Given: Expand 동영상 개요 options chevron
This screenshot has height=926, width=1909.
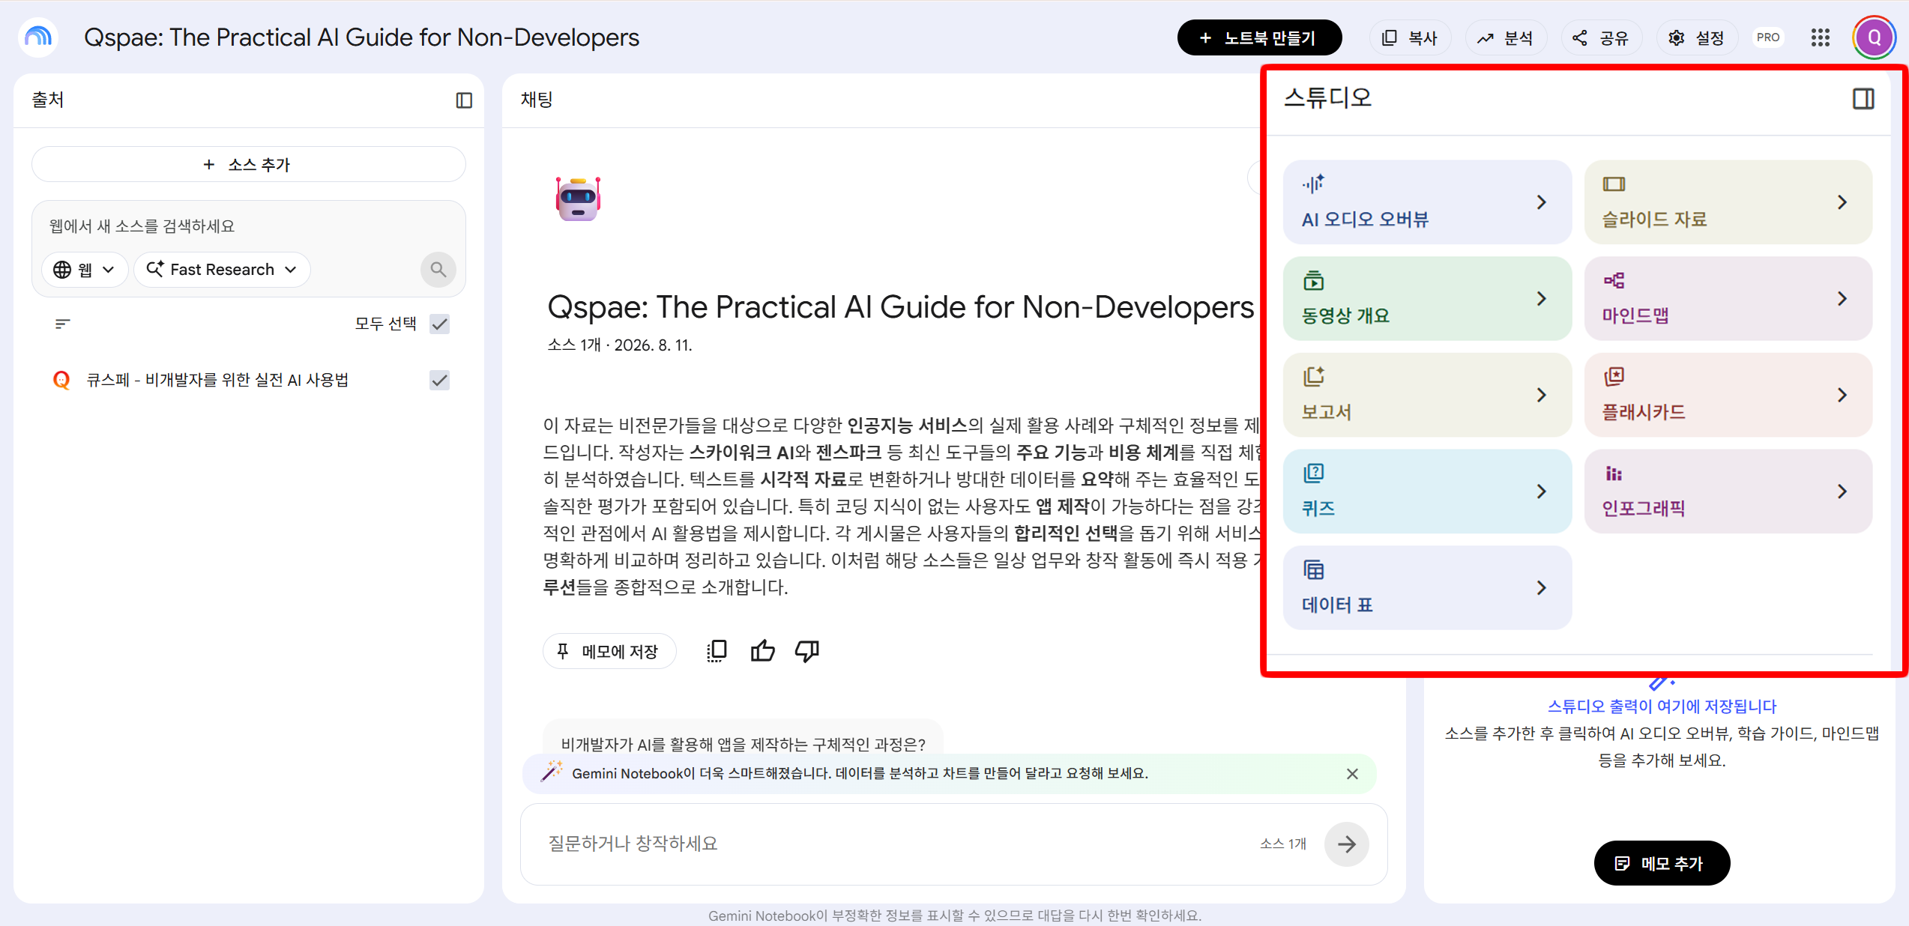Looking at the screenshot, I should pos(1541,299).
